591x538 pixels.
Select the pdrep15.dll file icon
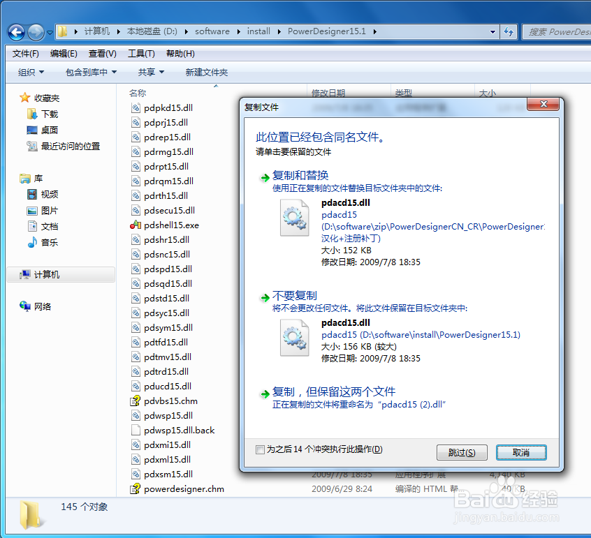pyautogui.click(x=136, y=137)
